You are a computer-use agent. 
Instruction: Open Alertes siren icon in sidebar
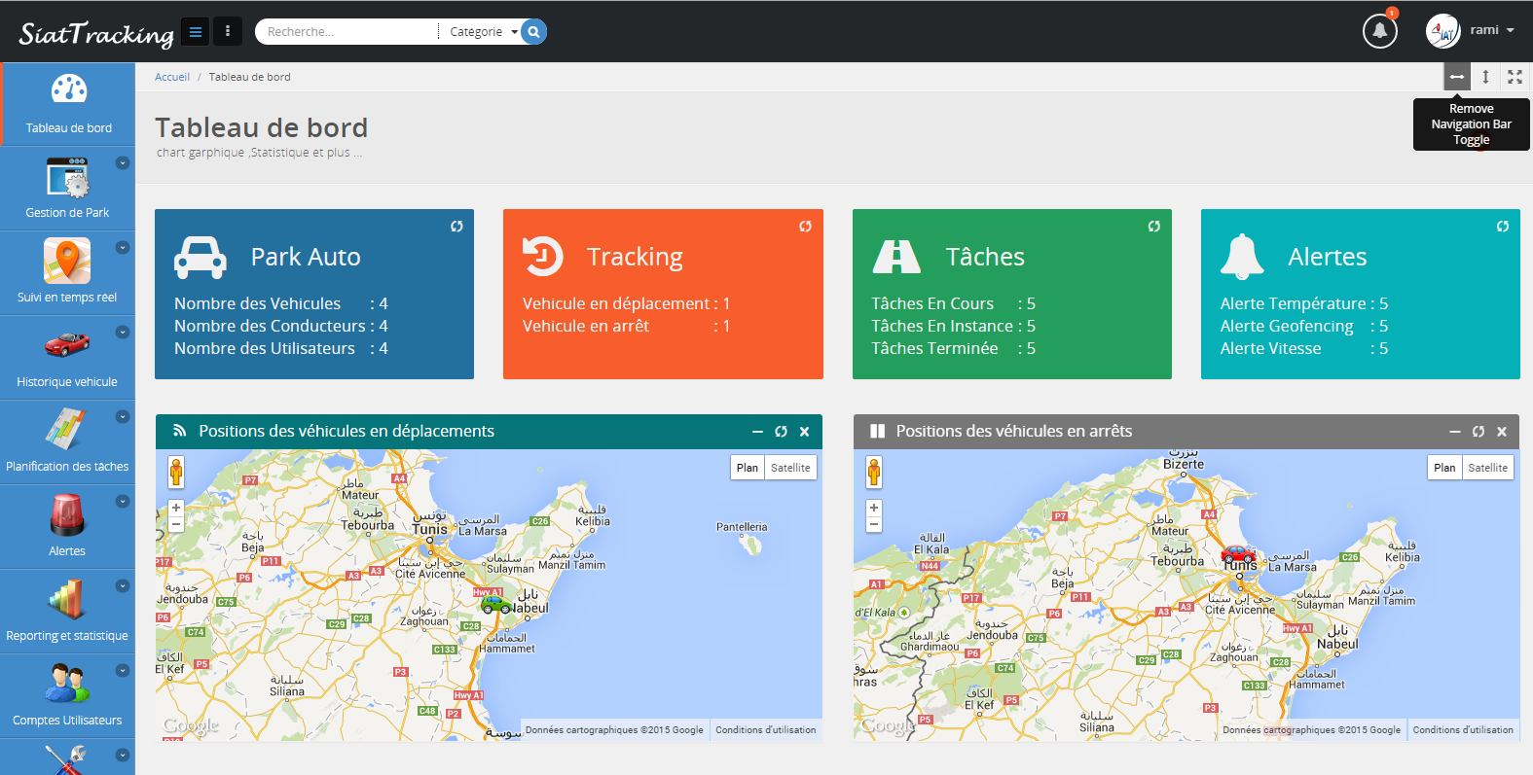(x=67, y=514)
